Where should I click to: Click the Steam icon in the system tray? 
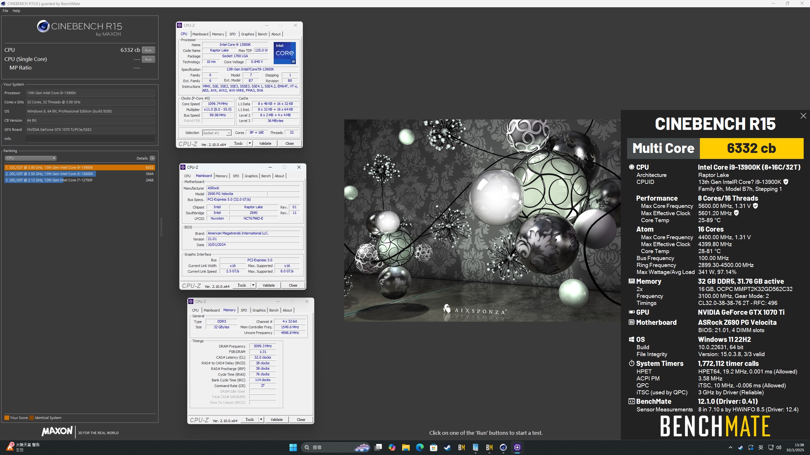tap(741, 447)
